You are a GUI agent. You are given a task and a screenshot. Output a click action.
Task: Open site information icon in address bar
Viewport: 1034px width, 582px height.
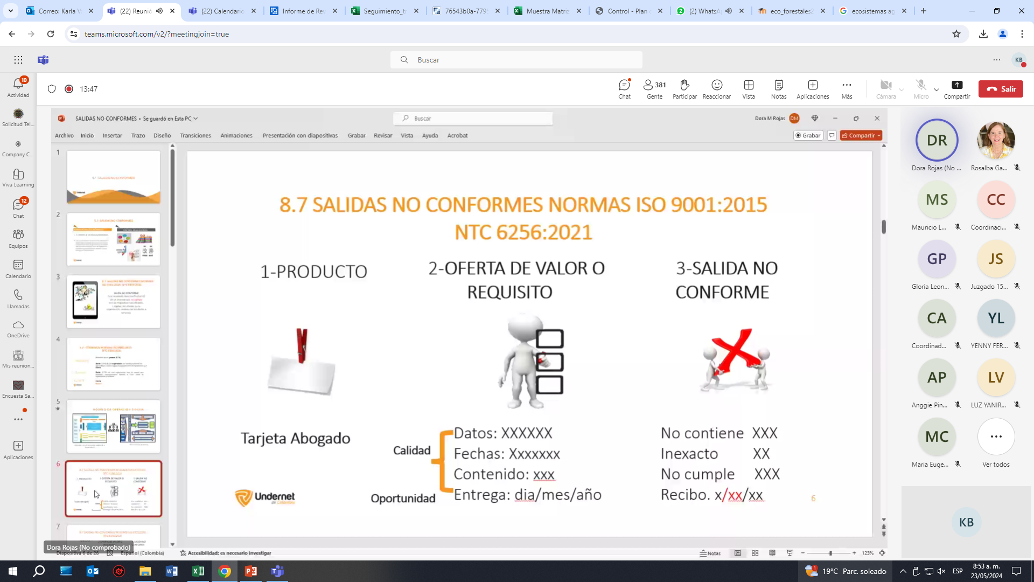tap(74, 34)
